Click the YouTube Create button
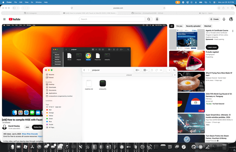 pos(214,19)
